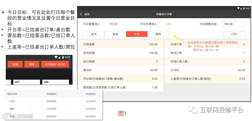The width and height of the screenshot is (252, 121).
Task: Click the start time 09:40:00 cell
Action: pyautogui.click(x=51, y=101)
